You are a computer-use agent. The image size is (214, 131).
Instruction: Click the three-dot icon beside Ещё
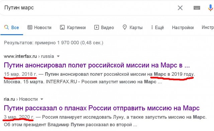pyautogui.click(x=152, y=27)
